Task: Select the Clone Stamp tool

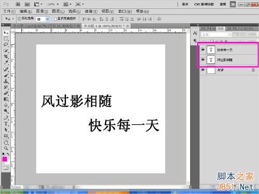Action: [x=6, y=81]
